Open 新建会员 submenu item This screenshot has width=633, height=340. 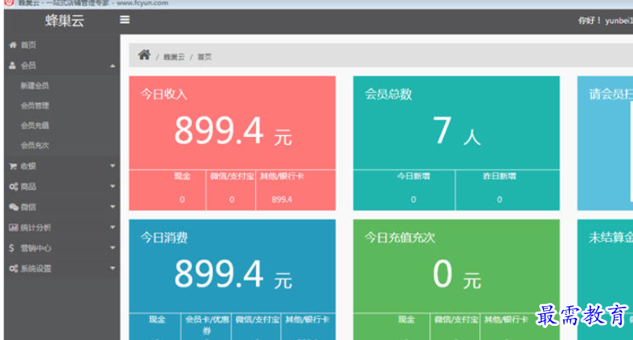tap(35, 85)
